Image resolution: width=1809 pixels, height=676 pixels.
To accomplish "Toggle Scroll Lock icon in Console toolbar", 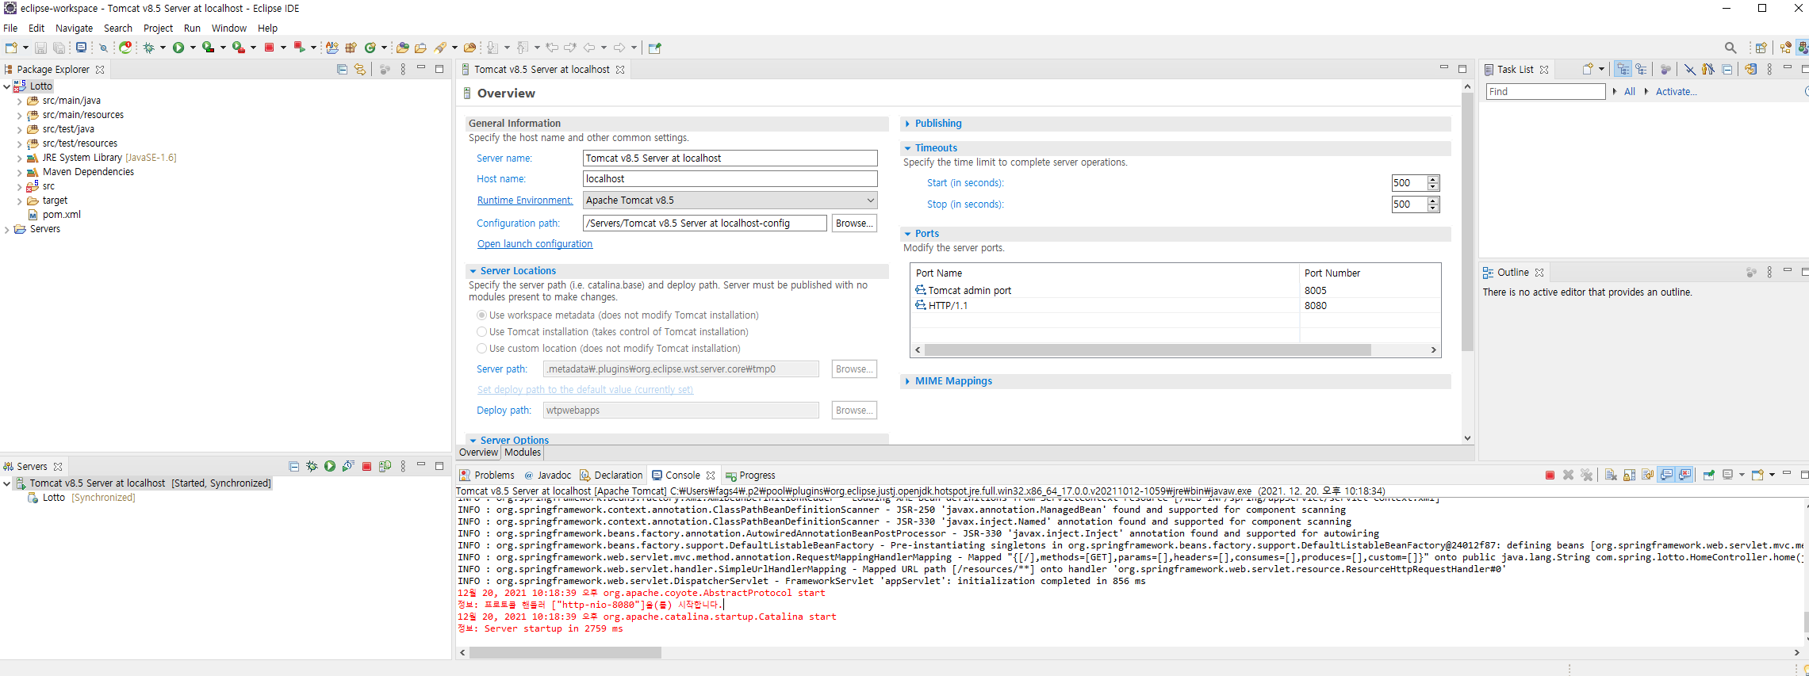I will coord(1629,475).
